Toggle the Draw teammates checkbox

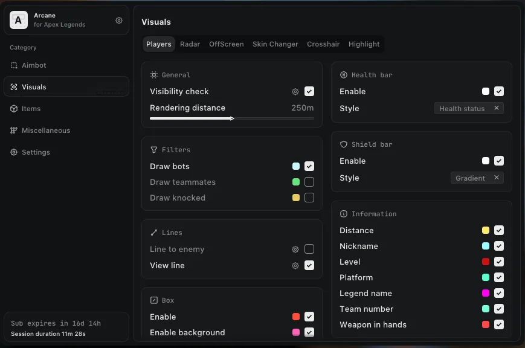[309, 182]
